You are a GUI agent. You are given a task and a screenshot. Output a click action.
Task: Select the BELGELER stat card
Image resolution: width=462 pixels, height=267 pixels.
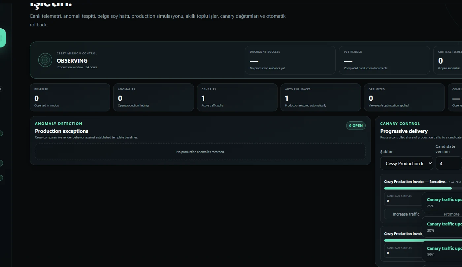[x=70, y=97]
